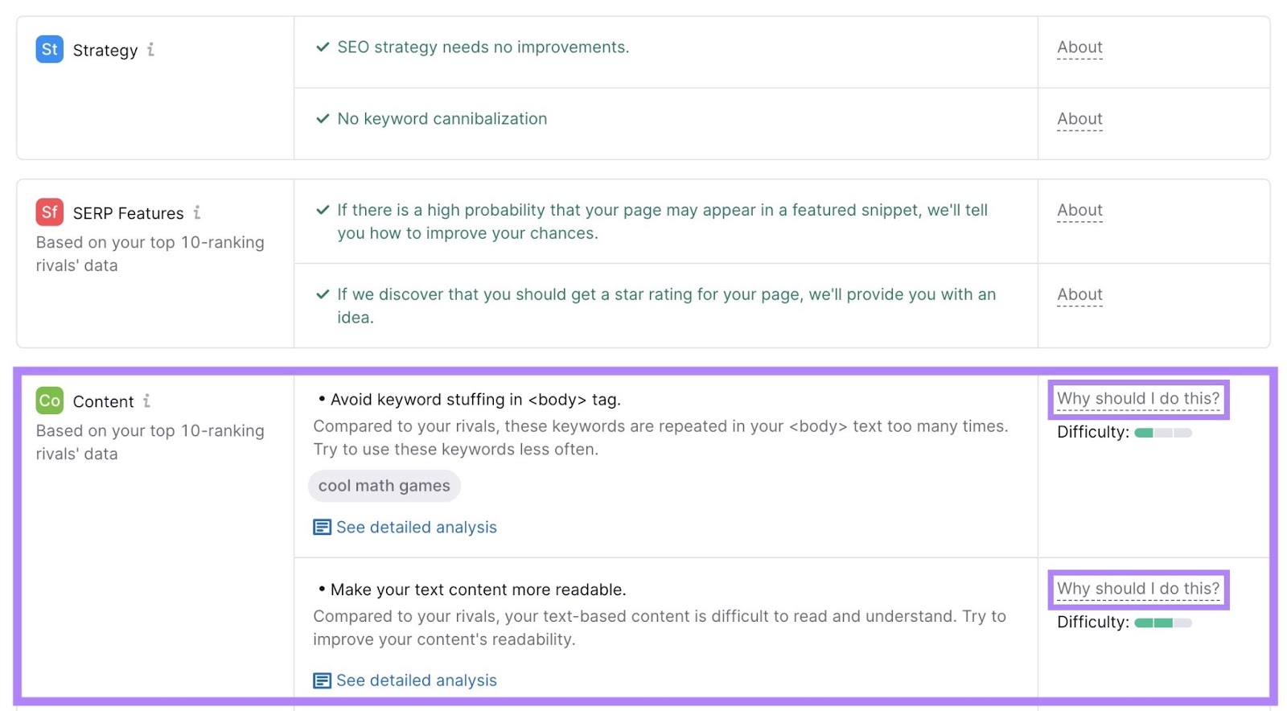Click the info icon beside SERP Features
The image size is (1287, 711).
point(197,213)
